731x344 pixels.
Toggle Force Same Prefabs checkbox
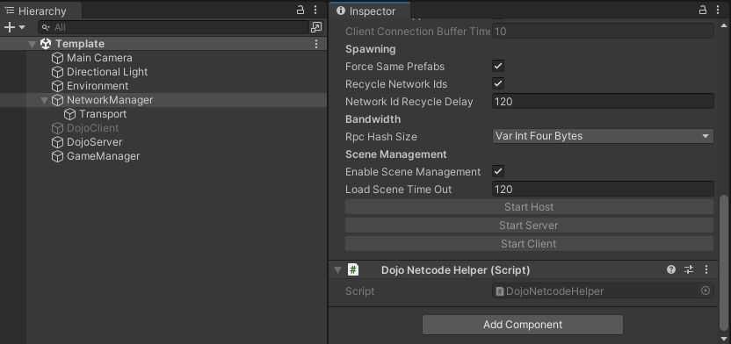click(x=498, y=66)
